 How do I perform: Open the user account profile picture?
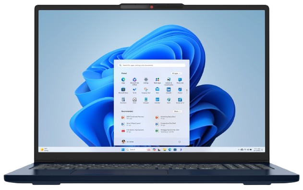tap(123, 142)
